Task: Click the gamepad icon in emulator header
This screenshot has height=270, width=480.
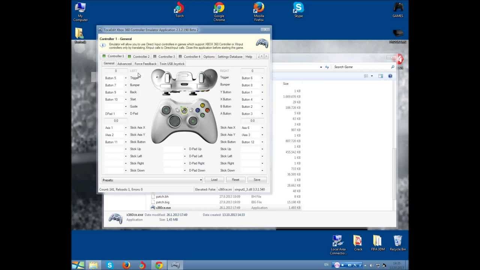Action: click(x=262, y=43)
